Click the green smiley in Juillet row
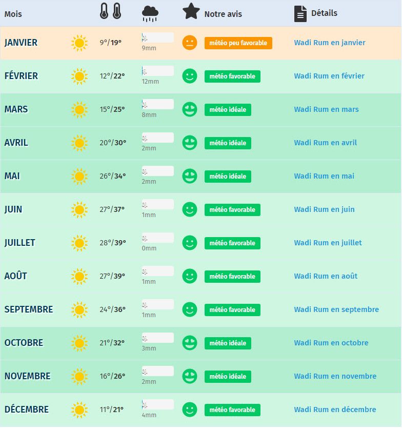Viewport: 402px width, 428px height. (190, 243)
